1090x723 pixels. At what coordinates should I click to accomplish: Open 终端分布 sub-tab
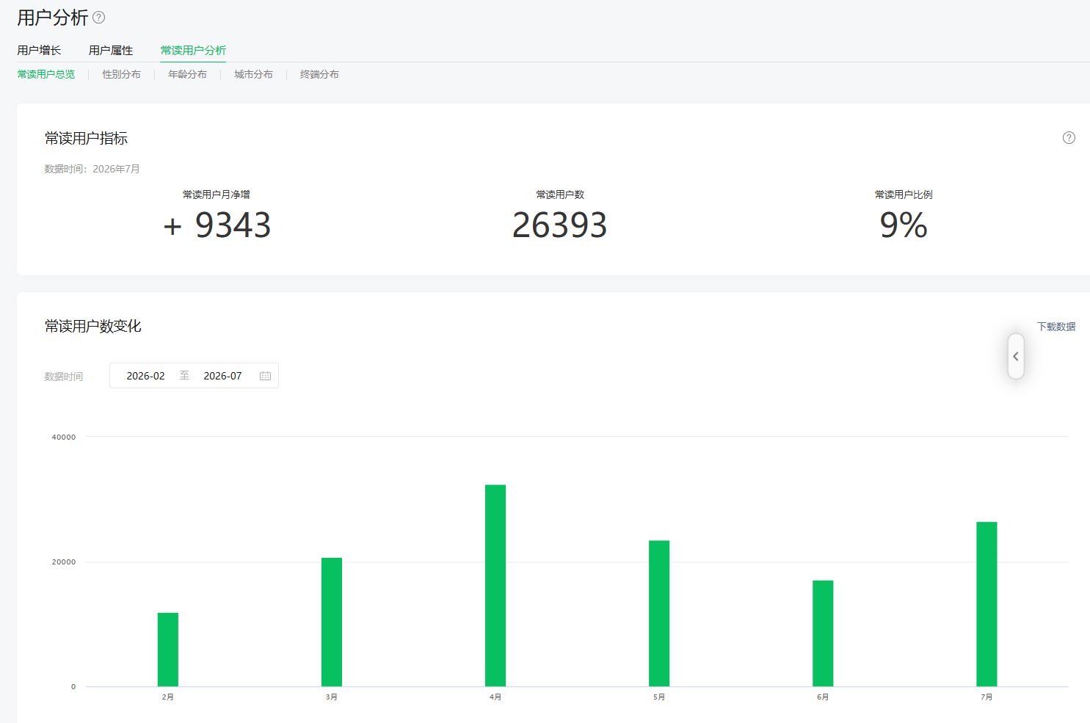pyautogui.click(x=319, y=74)
